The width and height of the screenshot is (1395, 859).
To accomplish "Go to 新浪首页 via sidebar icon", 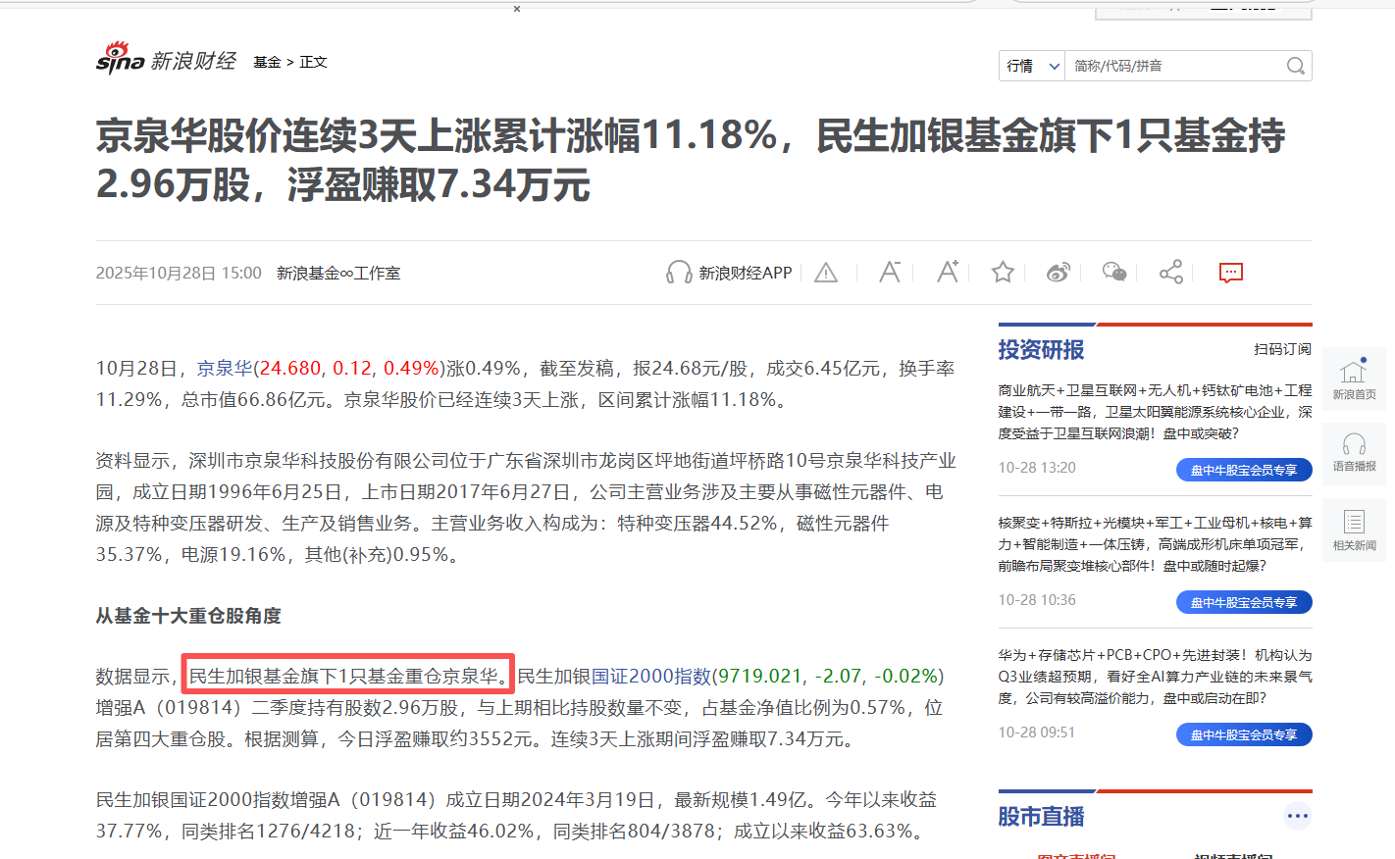I will point(1354,379).
